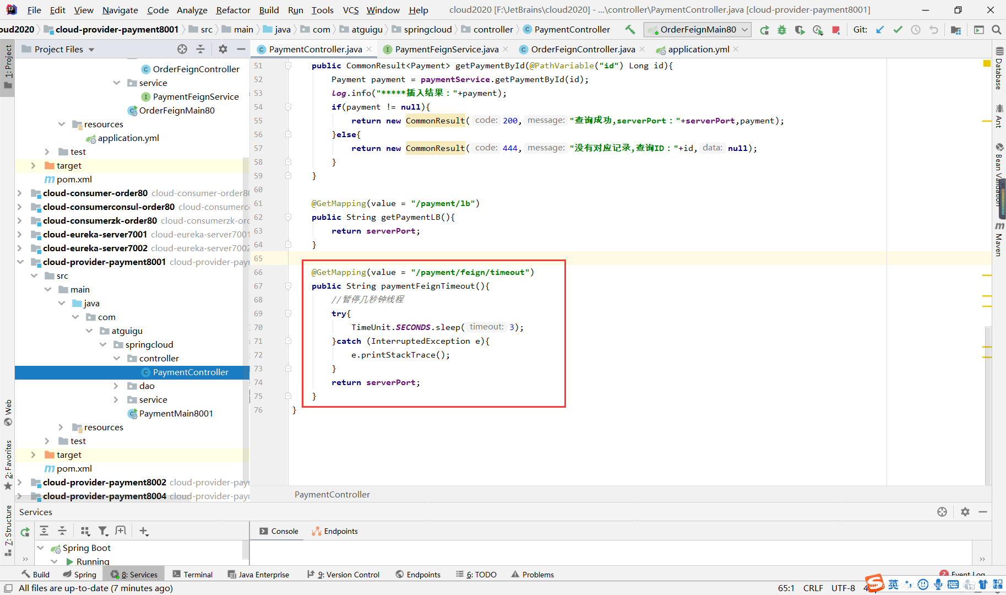
Task: Open Search Everywhere magnifier icon
Action: pyautogui.click(x=996, y=30)
